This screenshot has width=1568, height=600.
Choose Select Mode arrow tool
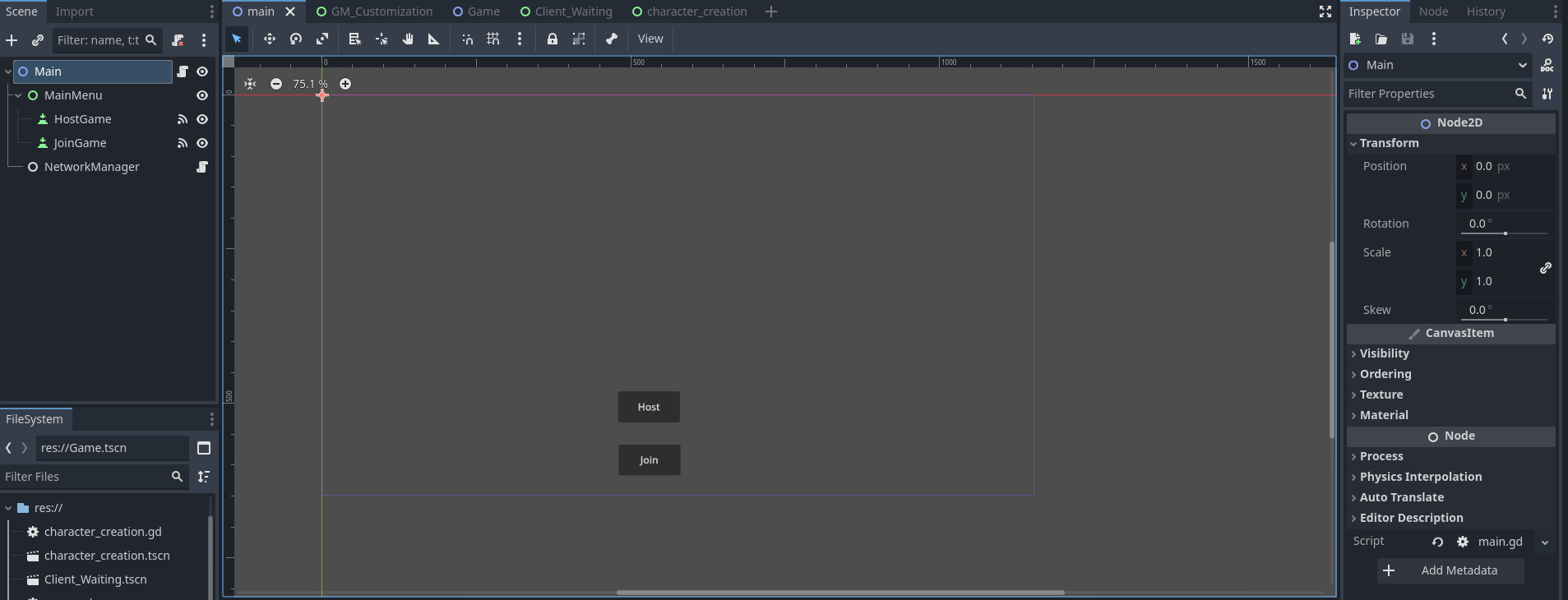[237, 39]
